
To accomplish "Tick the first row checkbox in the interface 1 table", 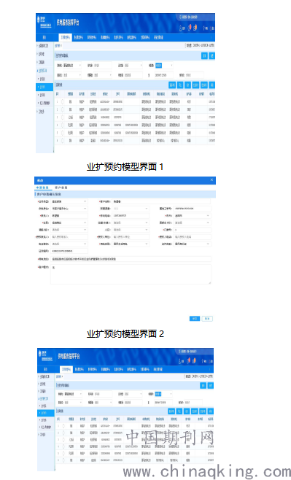I will click(63, 101).
